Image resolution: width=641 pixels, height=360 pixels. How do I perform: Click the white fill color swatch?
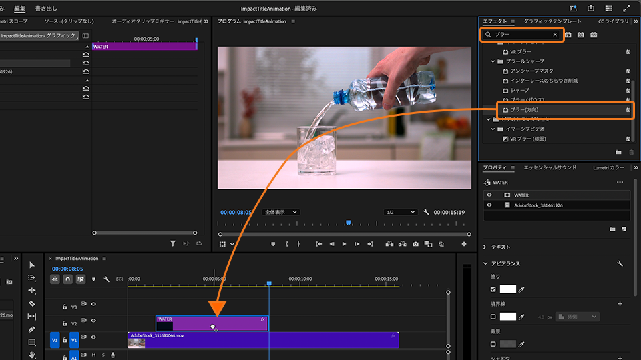click(x=507, y=289)
